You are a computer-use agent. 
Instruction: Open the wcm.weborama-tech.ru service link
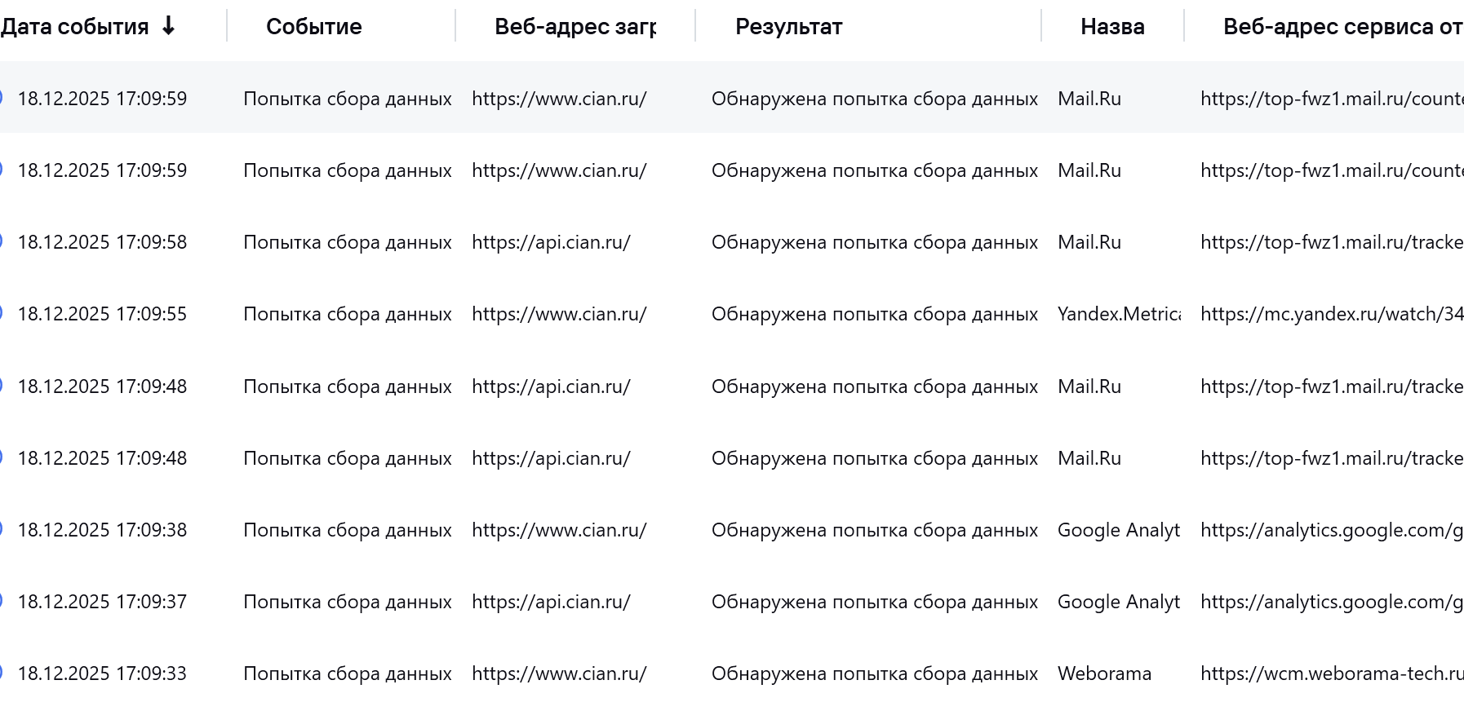1331,673
